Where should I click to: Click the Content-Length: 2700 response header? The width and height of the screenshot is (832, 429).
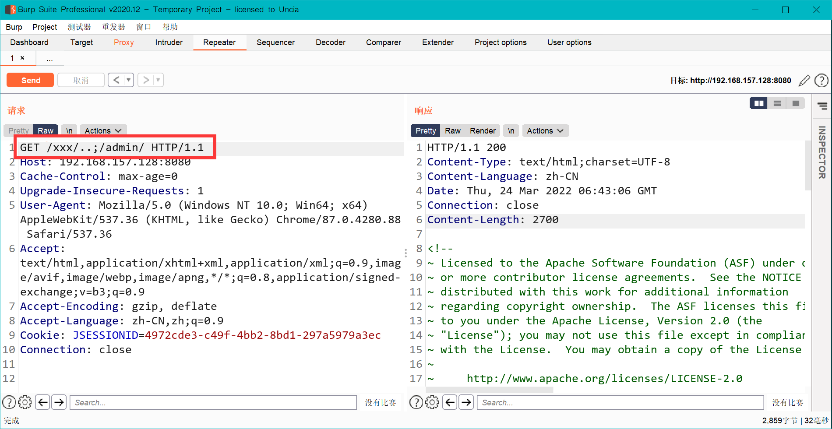(x=493, y=220)
